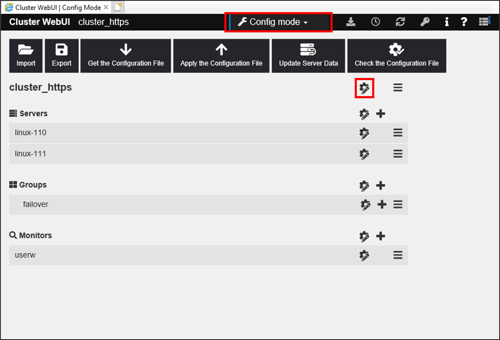500x340 pixels.
Task: Click Apply the Configuration File
Action: tap(221, 56)
